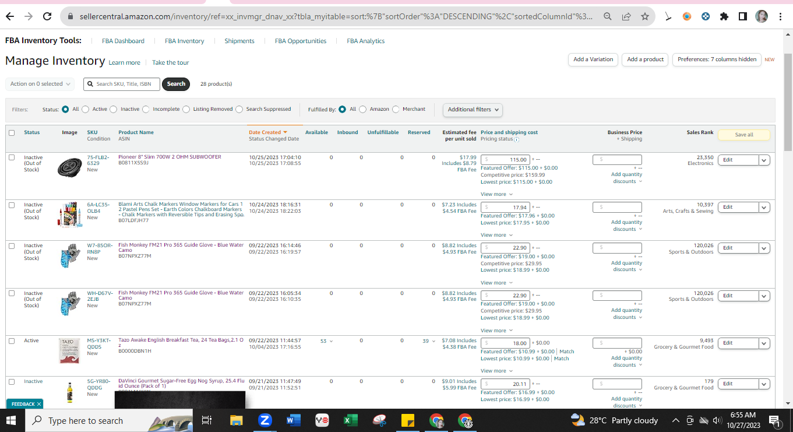This screenshot has width=793, height=432.
Task: Follow the Learn more link
Action: [124, 62]
